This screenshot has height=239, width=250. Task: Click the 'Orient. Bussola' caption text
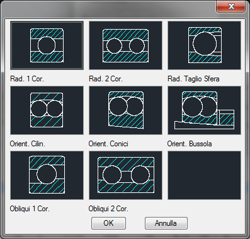point(190,144)
